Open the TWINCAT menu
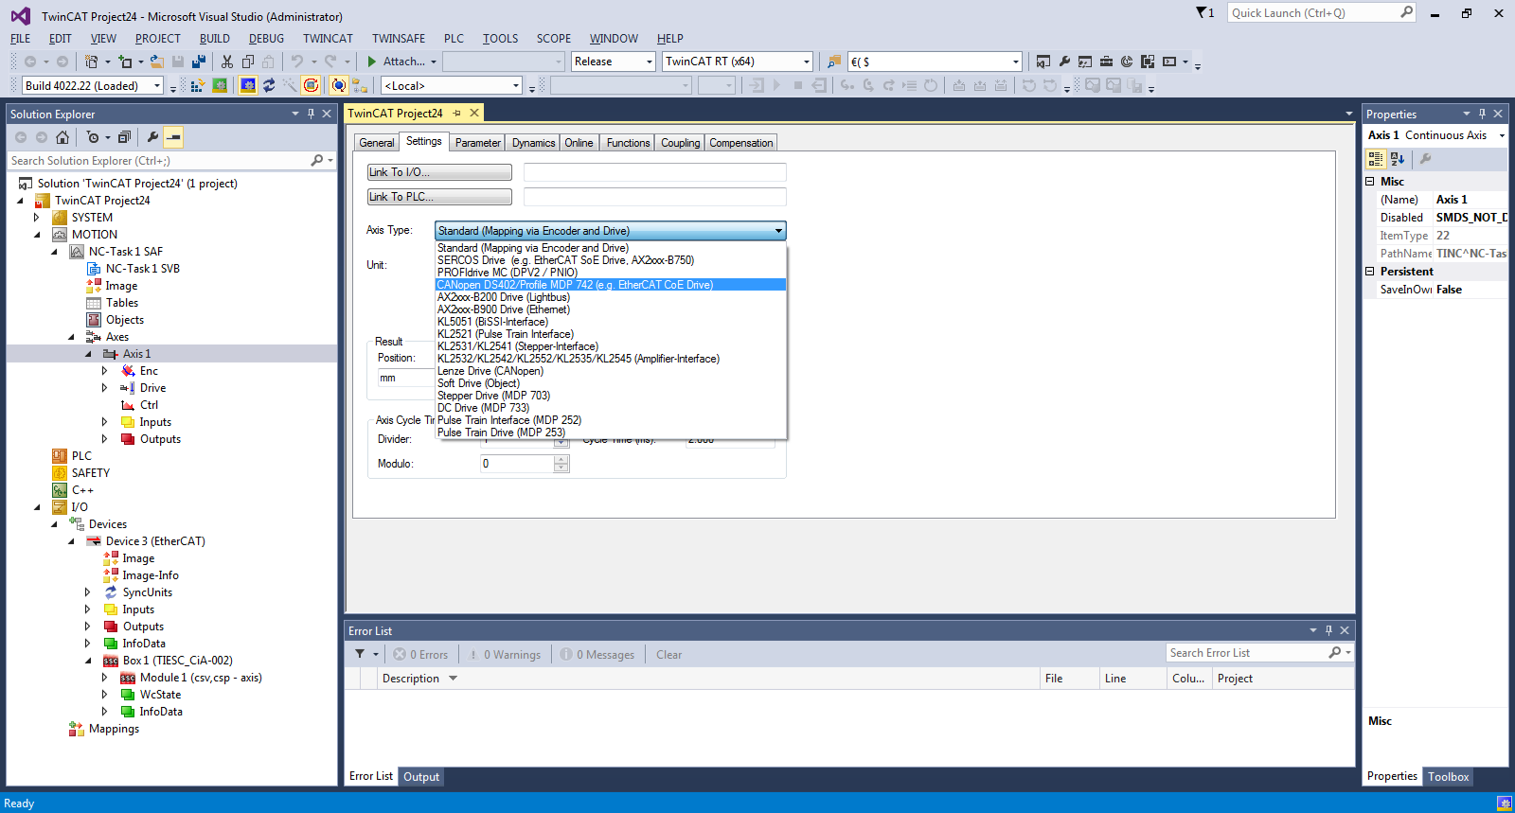1515x813 pixels. (x=328, y=39)
